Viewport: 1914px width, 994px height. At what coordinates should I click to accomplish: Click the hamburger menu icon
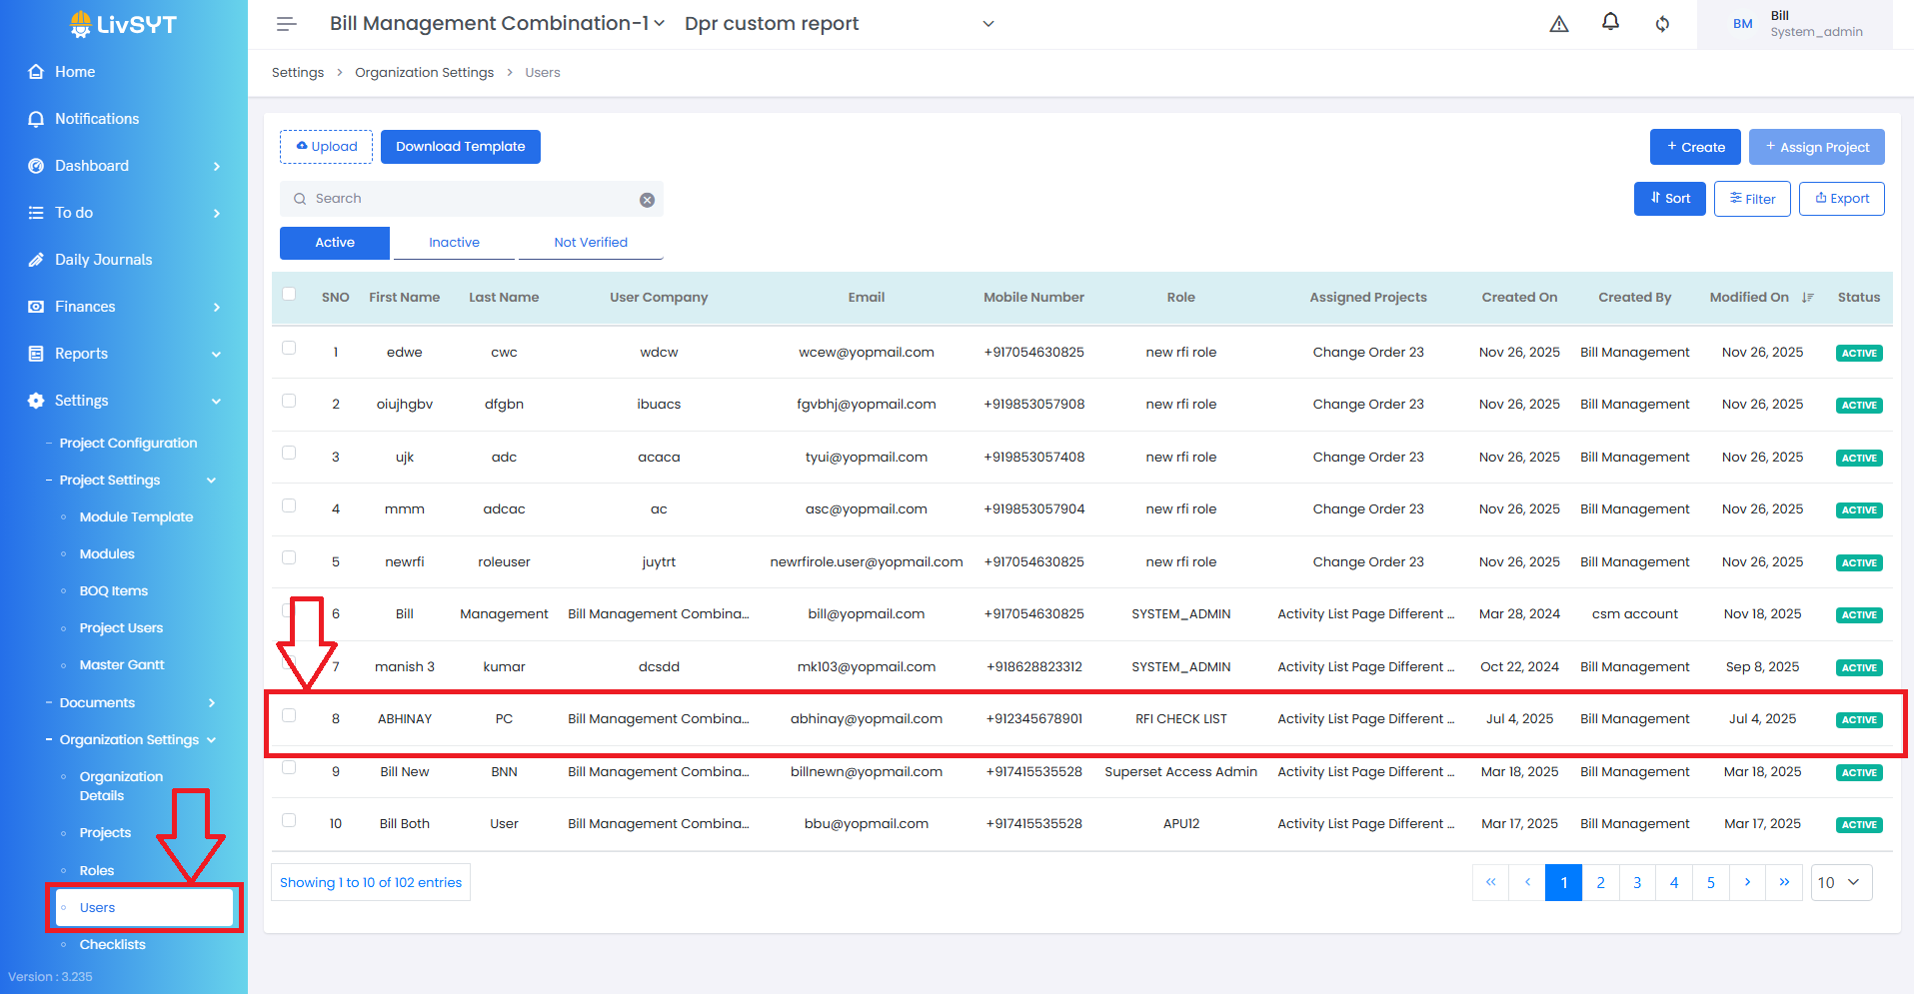pyautogui.click(x=287, y=24)
